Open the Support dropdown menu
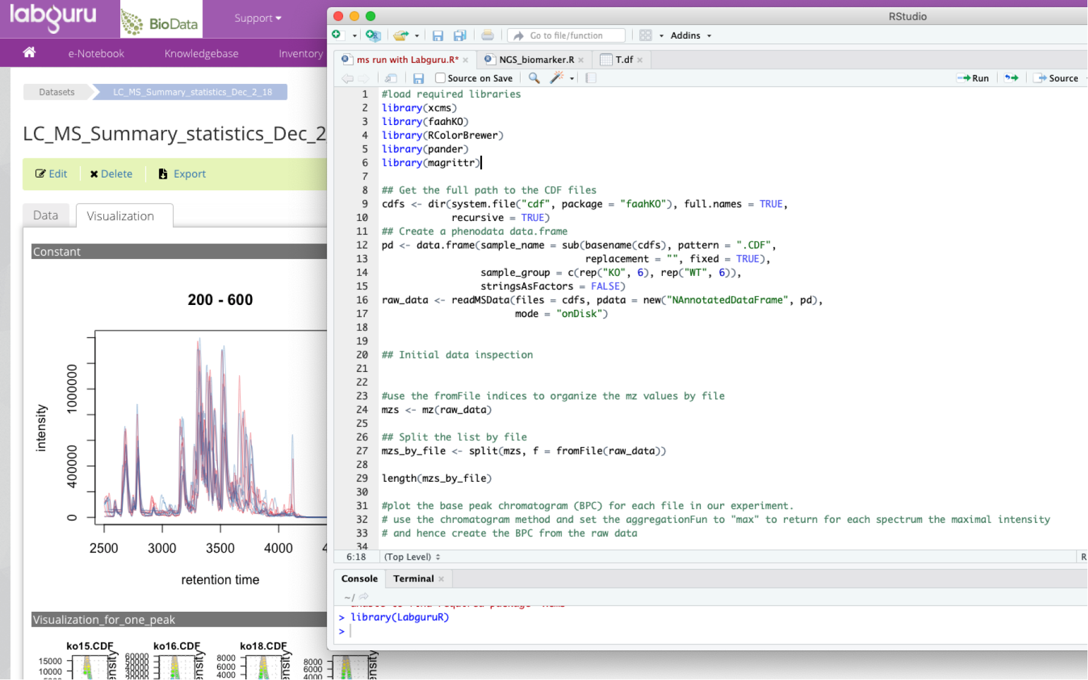 (x=257, y=18)
